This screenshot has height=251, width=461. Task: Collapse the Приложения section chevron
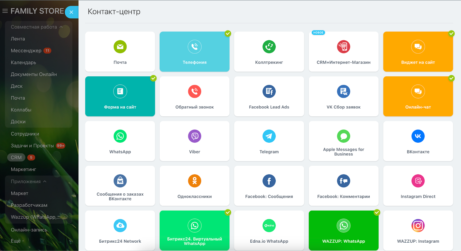tap(45, 182)
